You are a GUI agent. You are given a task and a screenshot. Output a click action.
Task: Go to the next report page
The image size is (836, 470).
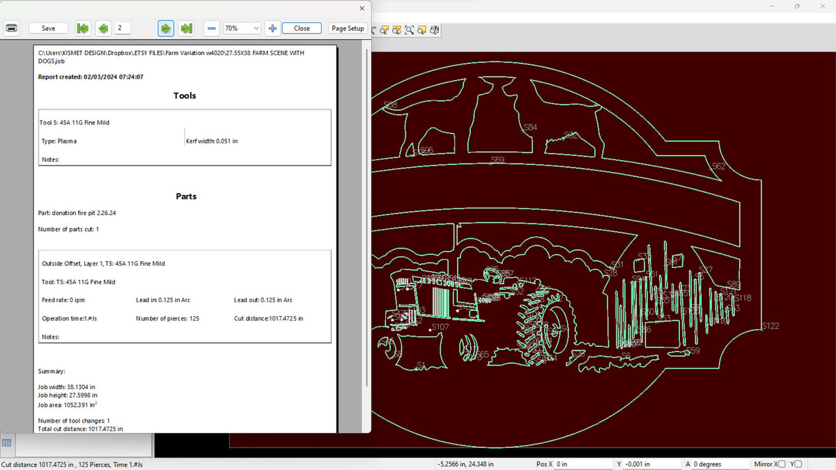tap(166, 29)
